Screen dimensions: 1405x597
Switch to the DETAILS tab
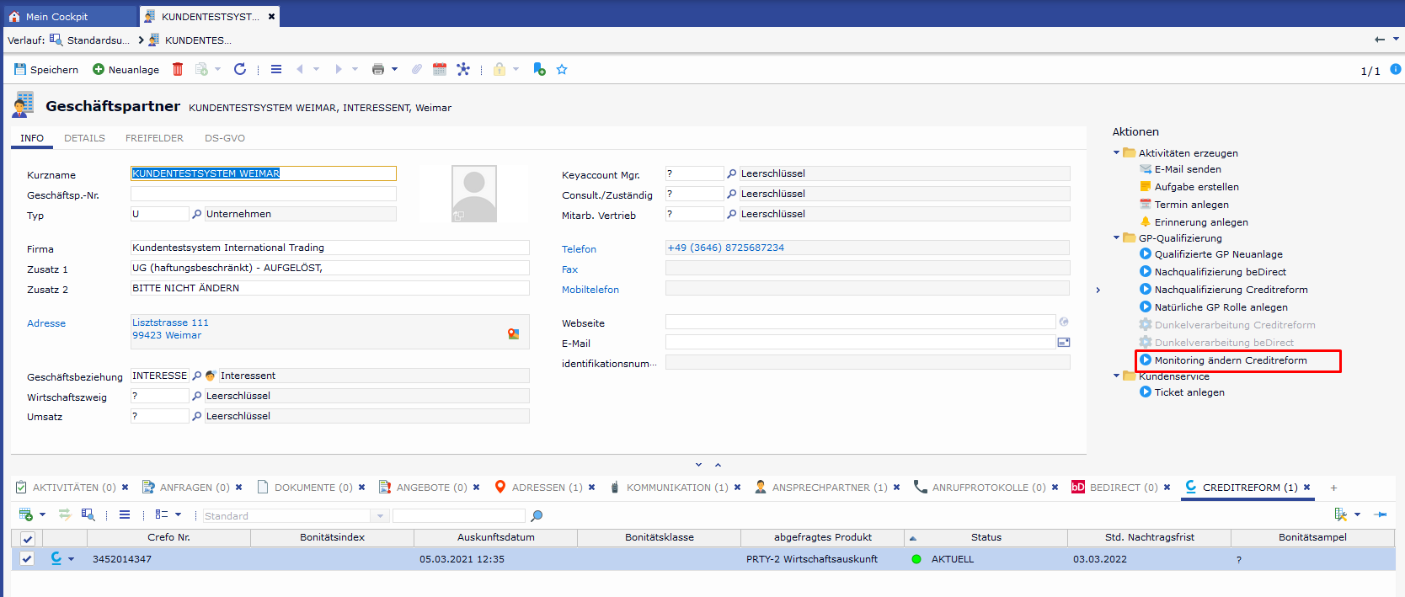84,138
